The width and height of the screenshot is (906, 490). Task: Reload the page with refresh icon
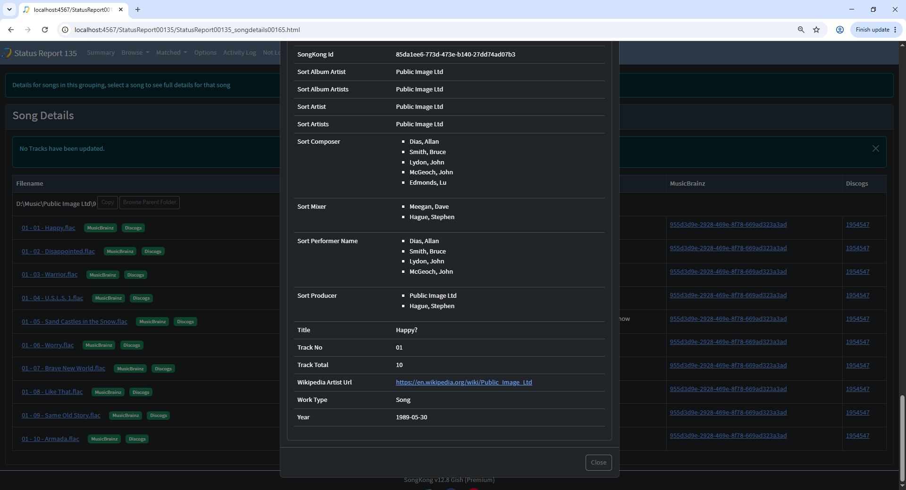[45, 30]
